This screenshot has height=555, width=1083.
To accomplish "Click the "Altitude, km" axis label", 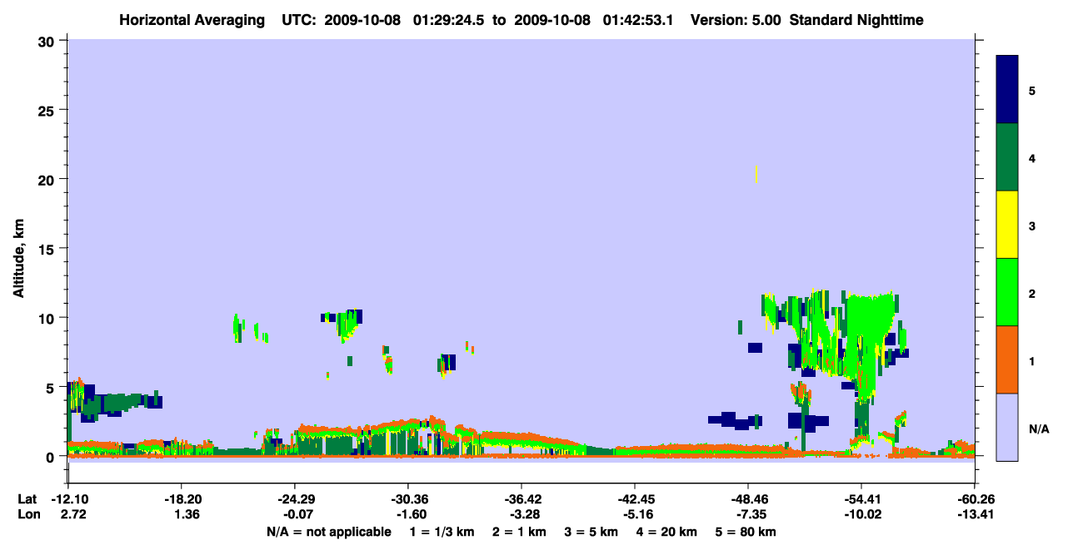I will tap(19, 260).
